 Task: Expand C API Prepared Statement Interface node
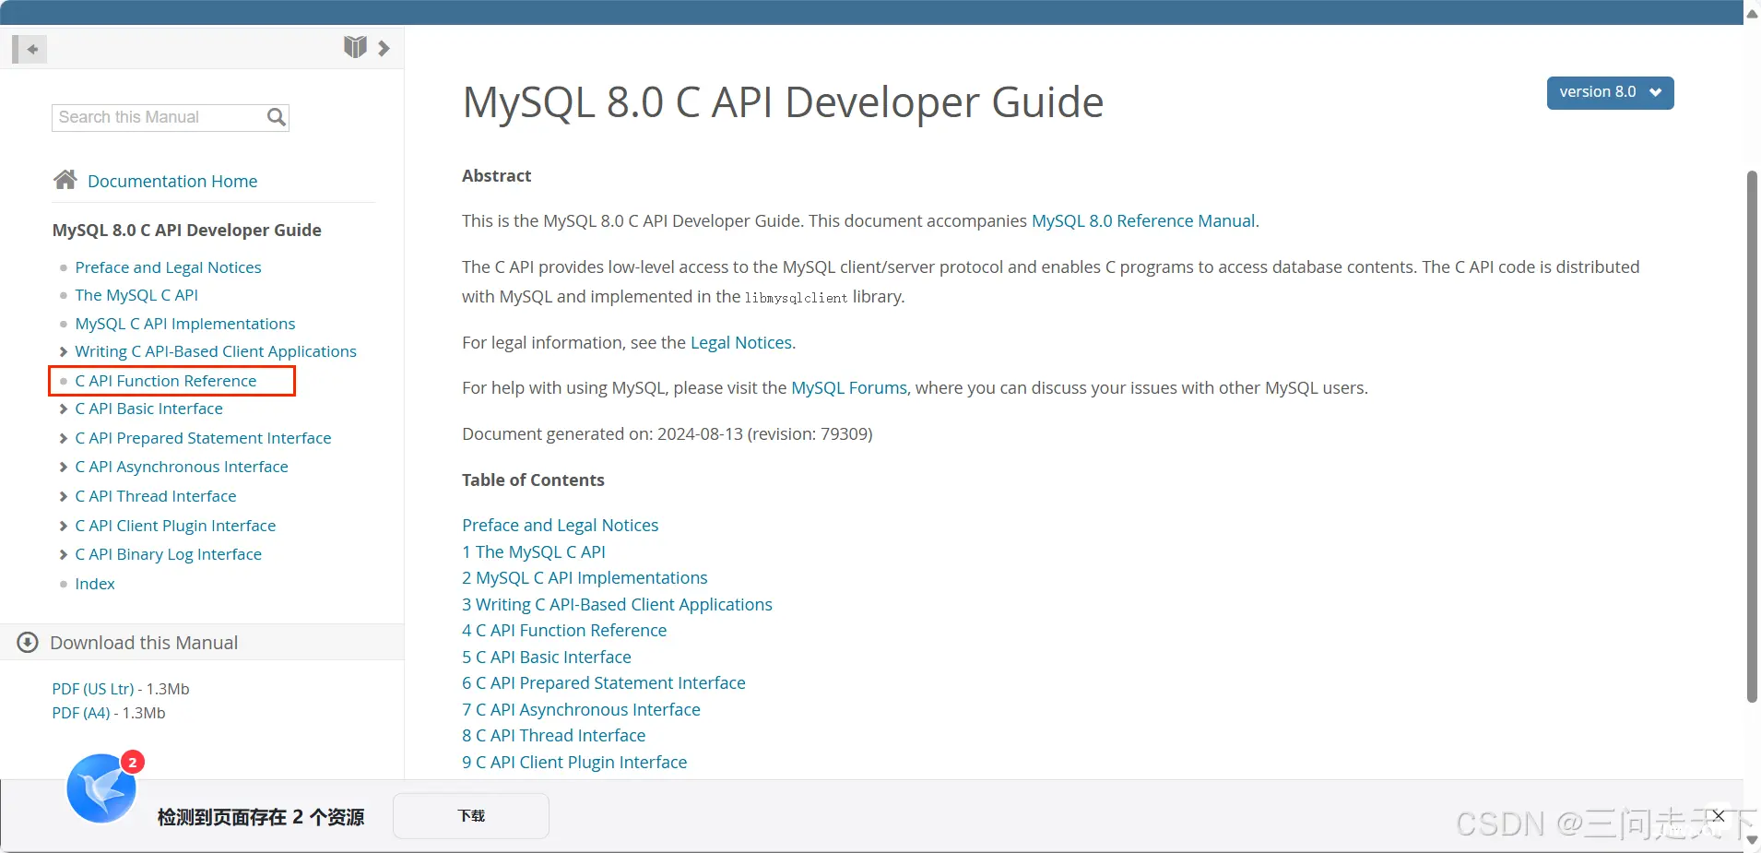[x=64, y=438]
